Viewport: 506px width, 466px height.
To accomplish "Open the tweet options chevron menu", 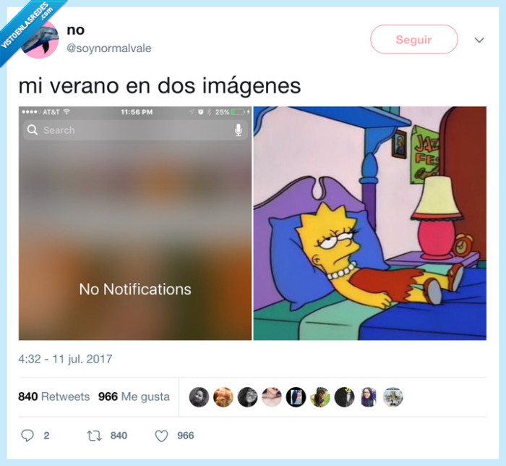I will [x=479, y=40].
